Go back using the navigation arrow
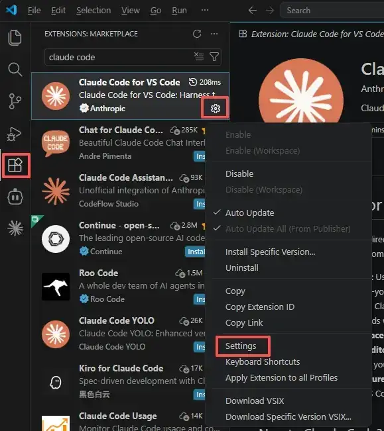The image size is (384, 431). pos(252,11)
